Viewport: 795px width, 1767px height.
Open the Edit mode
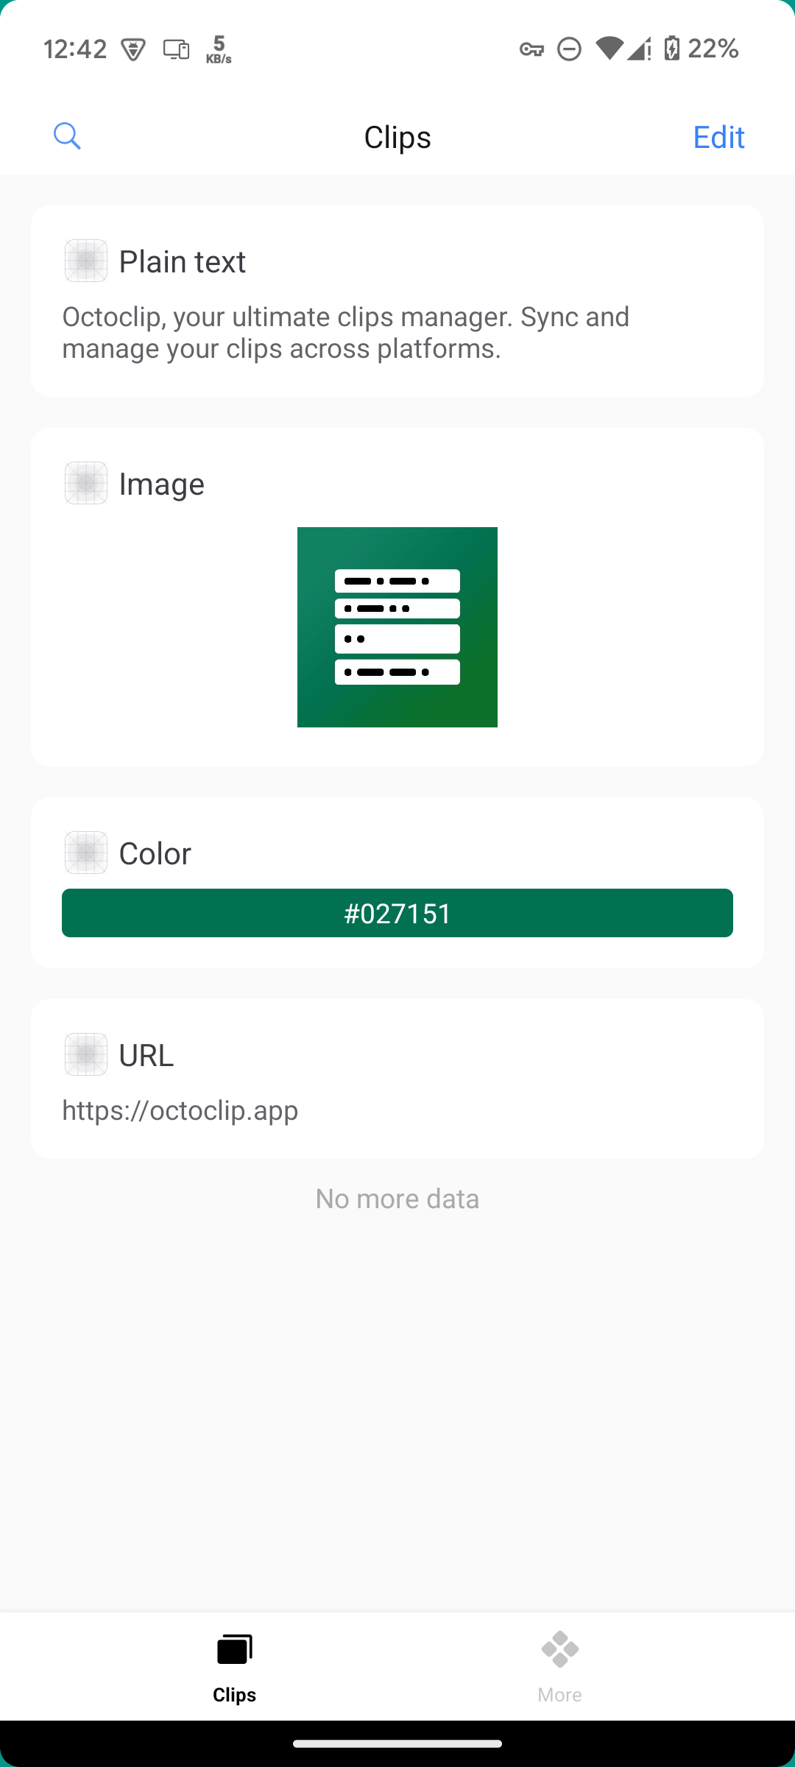pyautogui.click(x=718, y=137)
